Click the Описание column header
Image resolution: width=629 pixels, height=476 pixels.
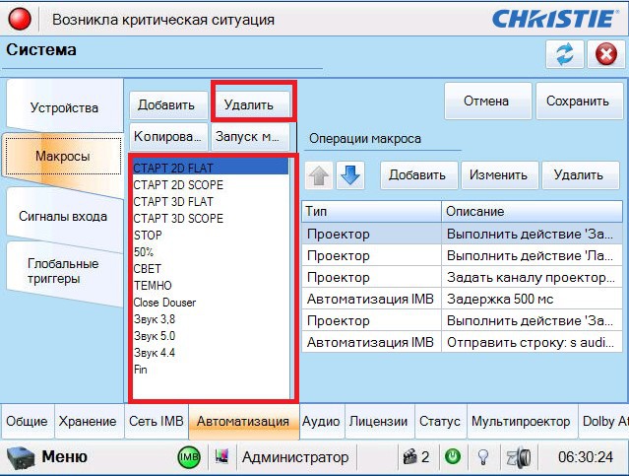(x=532, y=211)
